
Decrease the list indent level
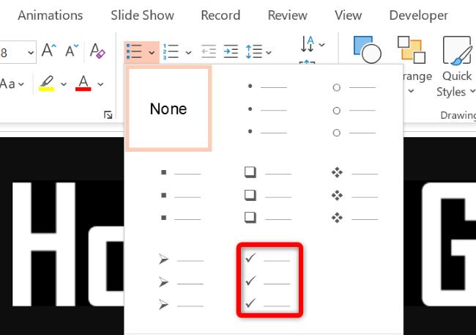pyautogui.click(x=209, y=51)
